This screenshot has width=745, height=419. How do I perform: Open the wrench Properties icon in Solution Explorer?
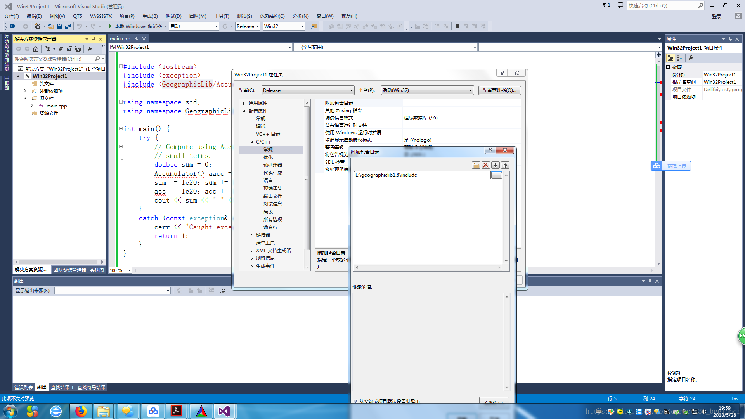tap(90, 49)
